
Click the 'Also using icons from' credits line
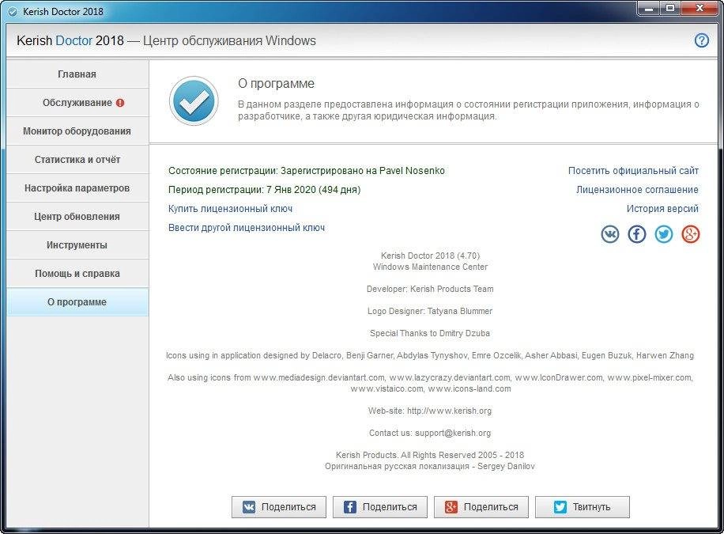[430, 377]
